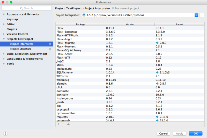
Task: Click the upgrade arrow next to 2.0.0
Action: pos(157,43)
